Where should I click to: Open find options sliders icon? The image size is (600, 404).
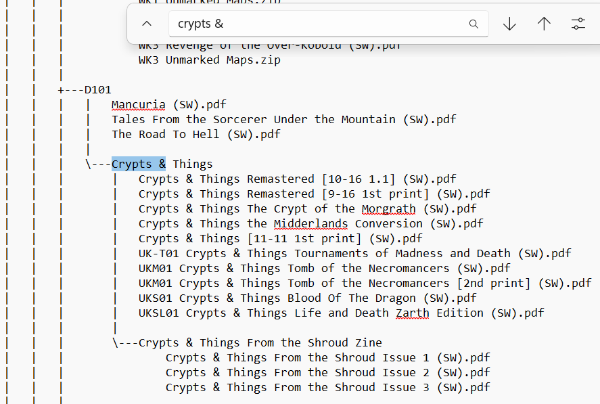pyautogui.click(x=578, y=24)
